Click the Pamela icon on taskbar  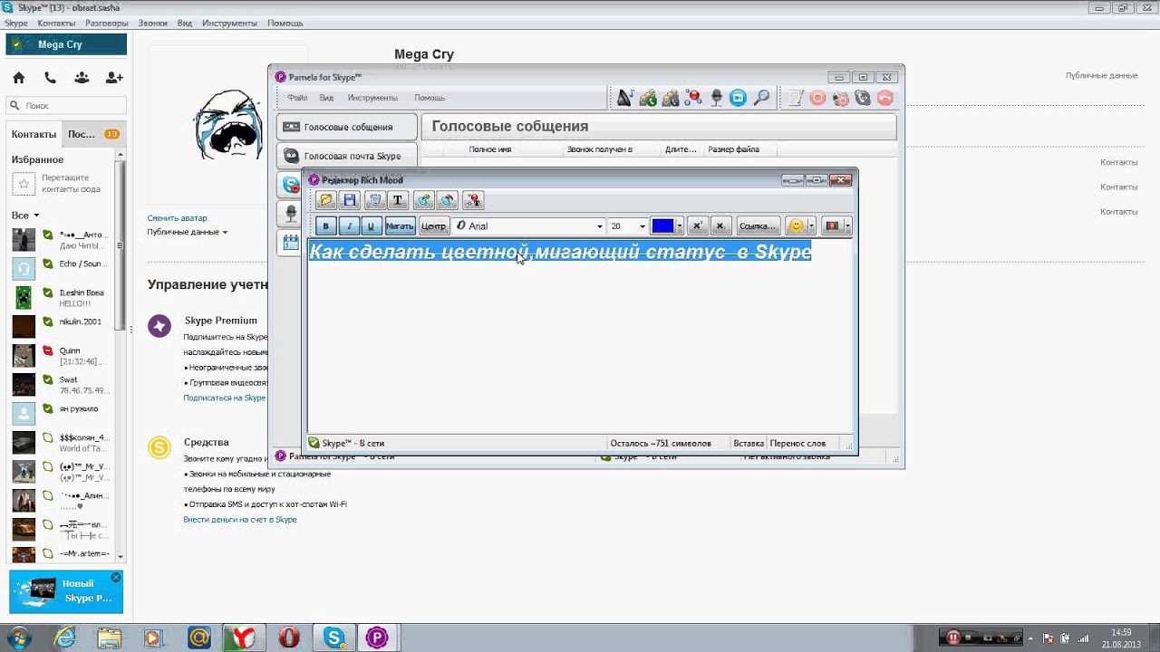pyautogui.click(x=377, y=638)
